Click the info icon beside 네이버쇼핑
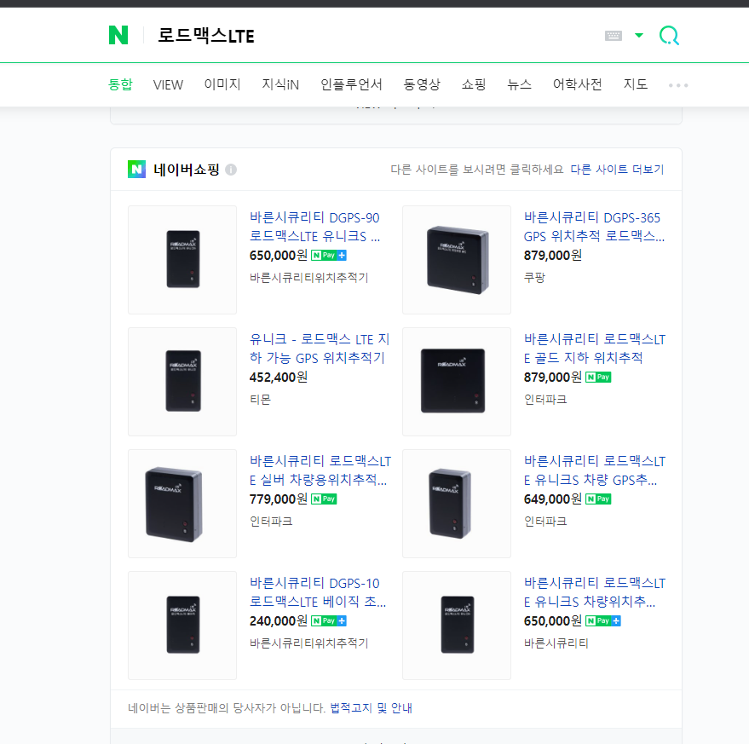 point(231,169)
